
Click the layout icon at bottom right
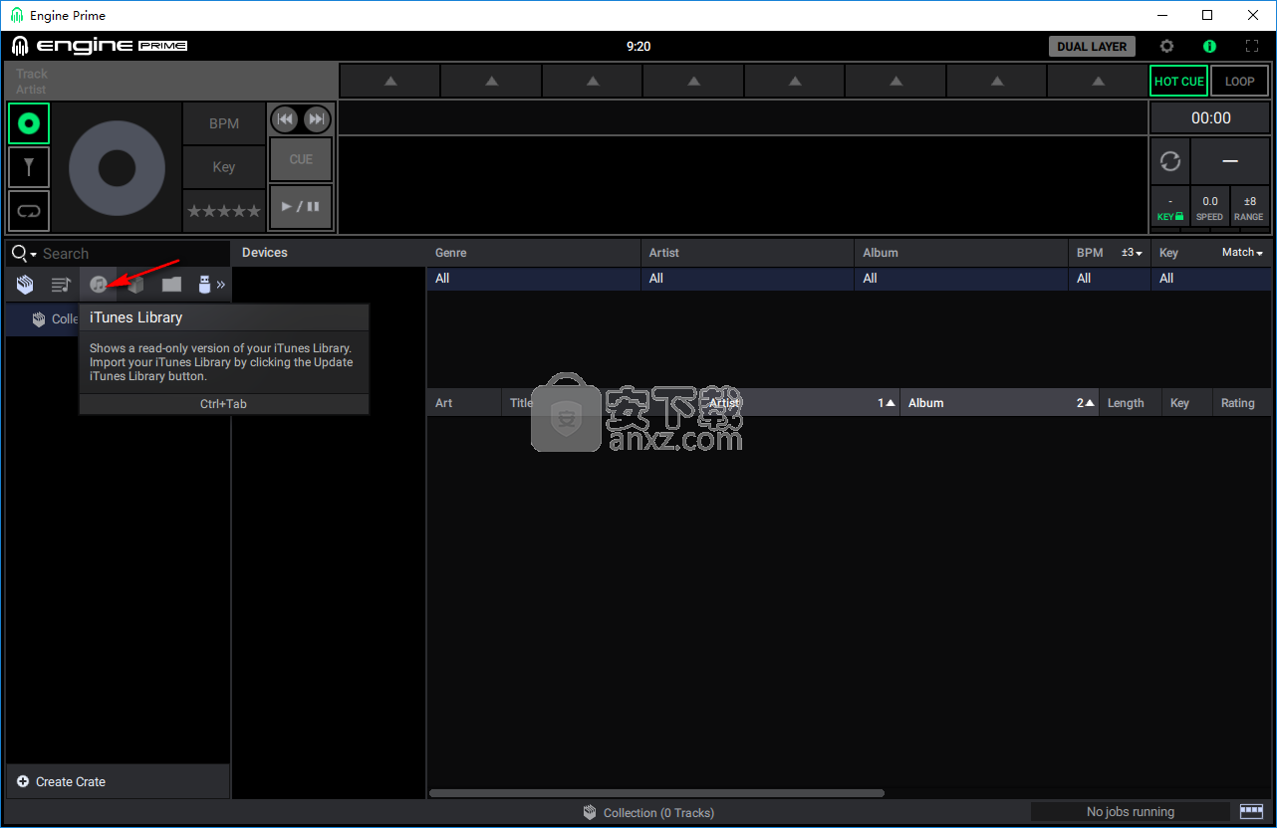coord(1251,812)
